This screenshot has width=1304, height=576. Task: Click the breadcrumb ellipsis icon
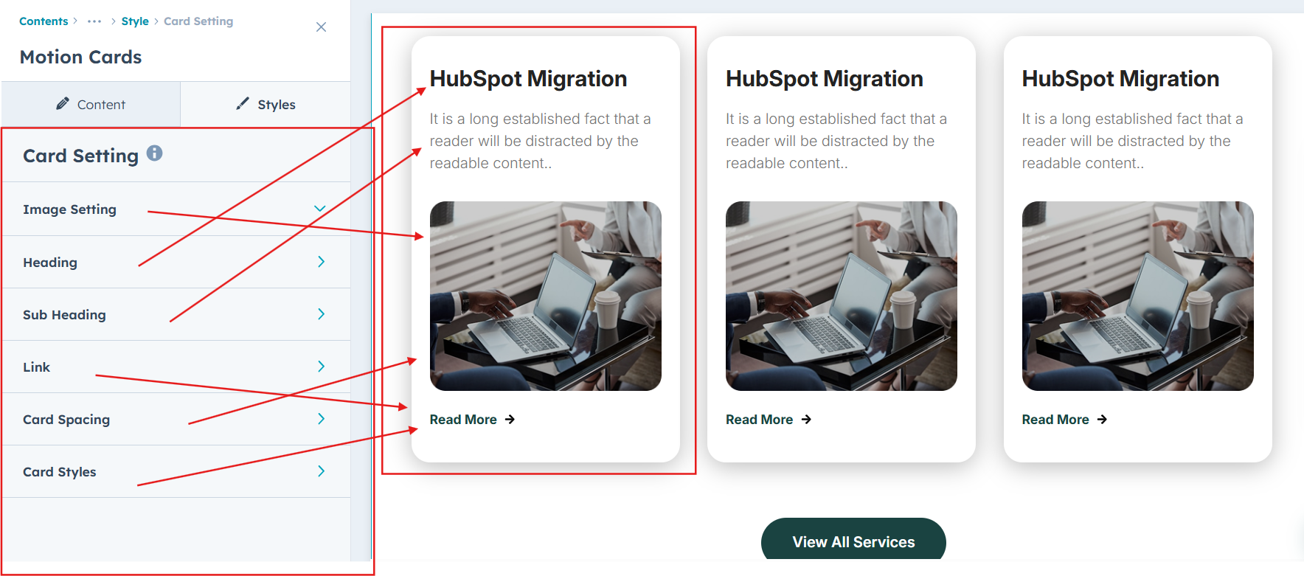[x=94, y=21]
